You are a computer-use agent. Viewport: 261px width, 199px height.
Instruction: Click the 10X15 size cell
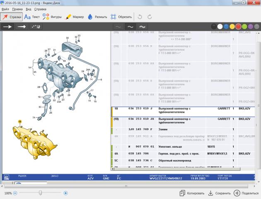(x=211, y=147)
